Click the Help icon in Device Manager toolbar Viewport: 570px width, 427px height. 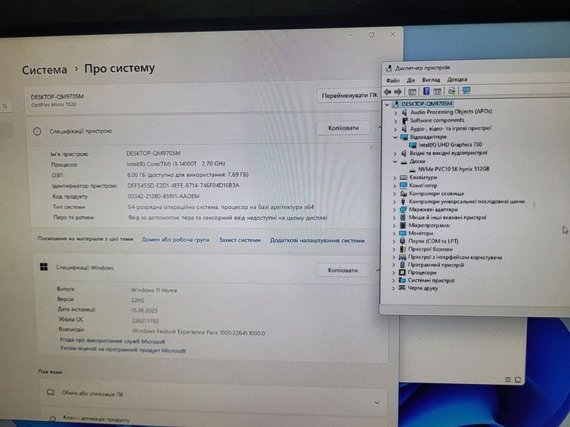427,91
